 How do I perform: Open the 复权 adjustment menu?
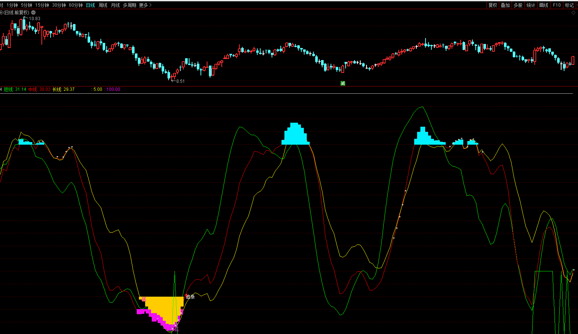point(493,5)
